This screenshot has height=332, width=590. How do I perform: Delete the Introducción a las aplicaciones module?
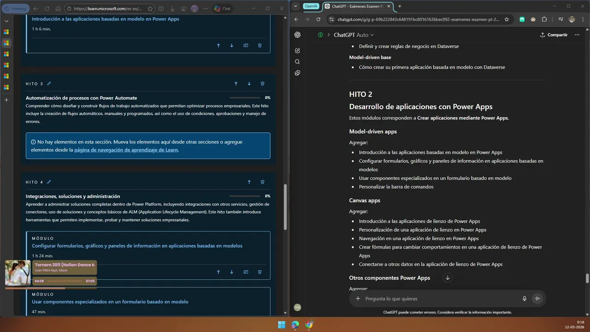coord(260,45)
